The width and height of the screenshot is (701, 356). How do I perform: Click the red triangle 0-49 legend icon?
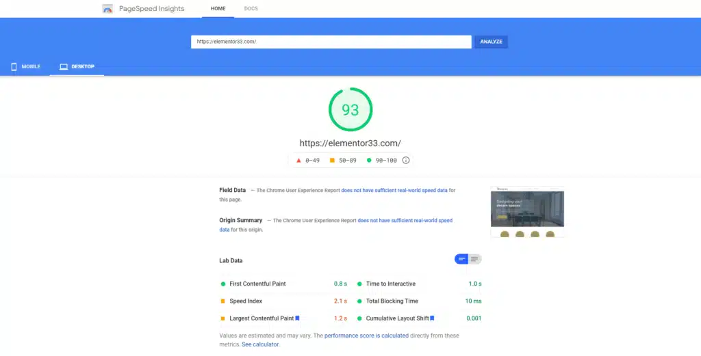point(298,160)
